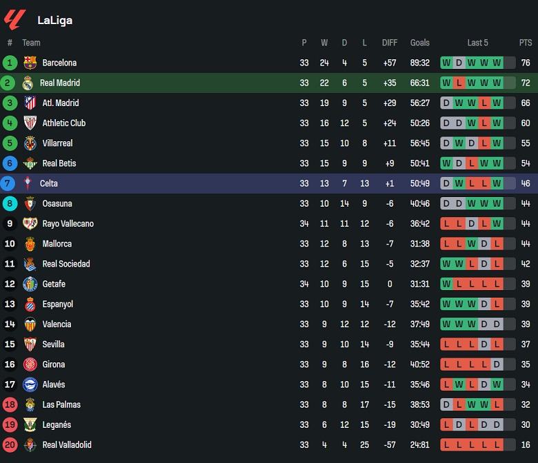
Task: Click the Girona club crest
Action: (x=30, y=364)
